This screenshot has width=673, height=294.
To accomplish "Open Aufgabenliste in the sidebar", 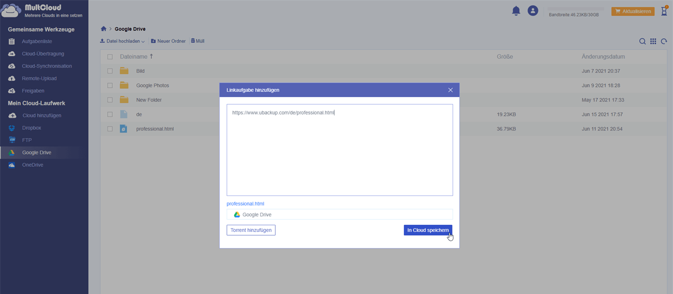I will [x=37, y=41].
